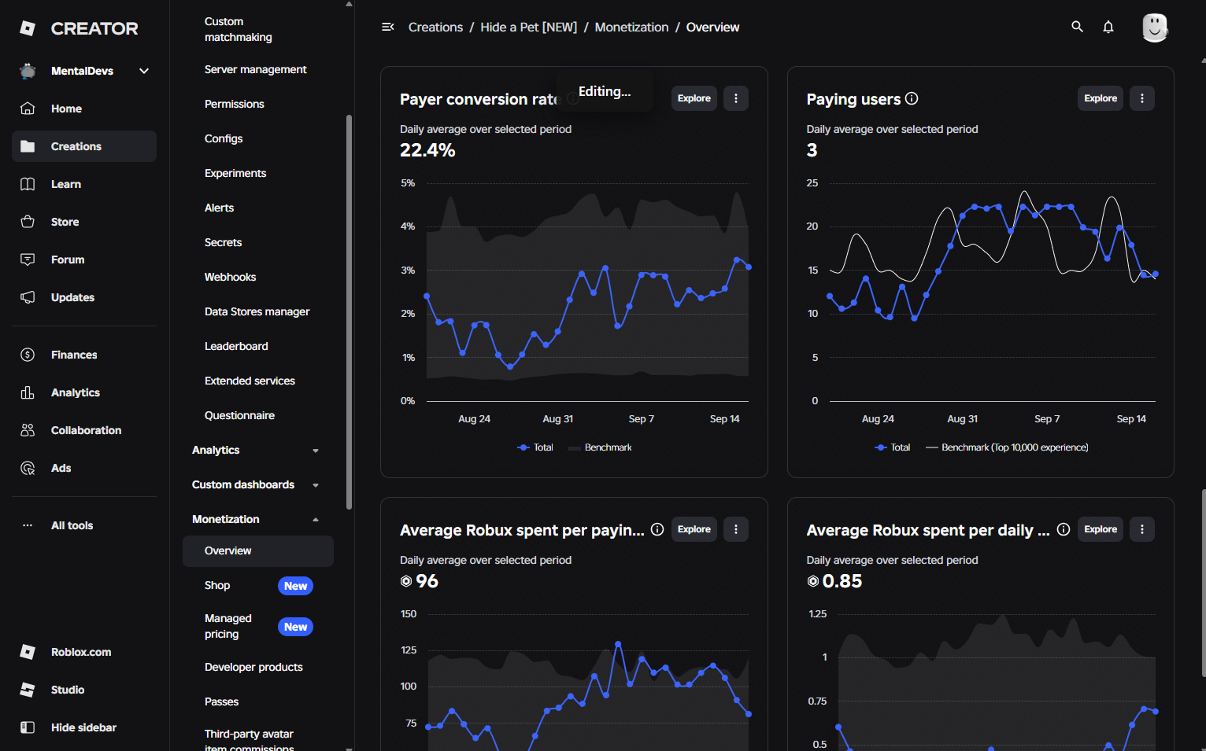Go to Creations breadcrumb link
Image resolution: width=1206 pixels, height=751 pixels.
(x=435, y=27)
